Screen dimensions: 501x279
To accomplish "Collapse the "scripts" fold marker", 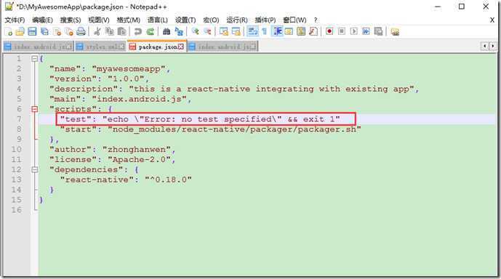I will point(34,109).
